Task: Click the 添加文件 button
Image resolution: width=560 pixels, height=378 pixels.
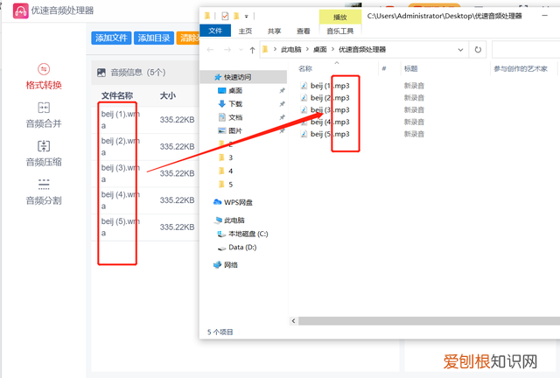Action: [x=111, y=38]
